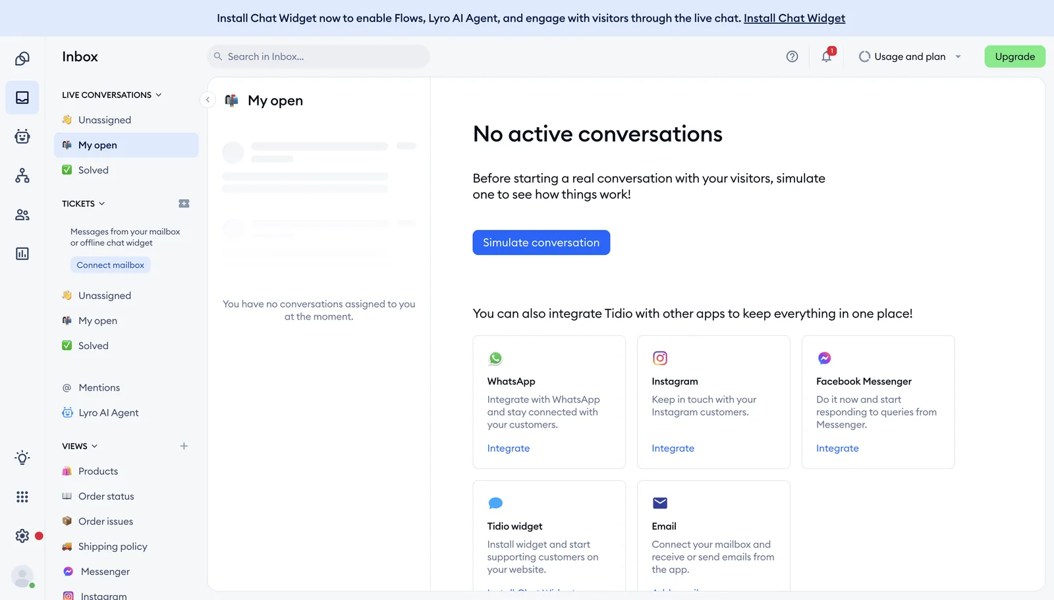Click Integrate link on Facebook Messenger card

tap(837, 449)
